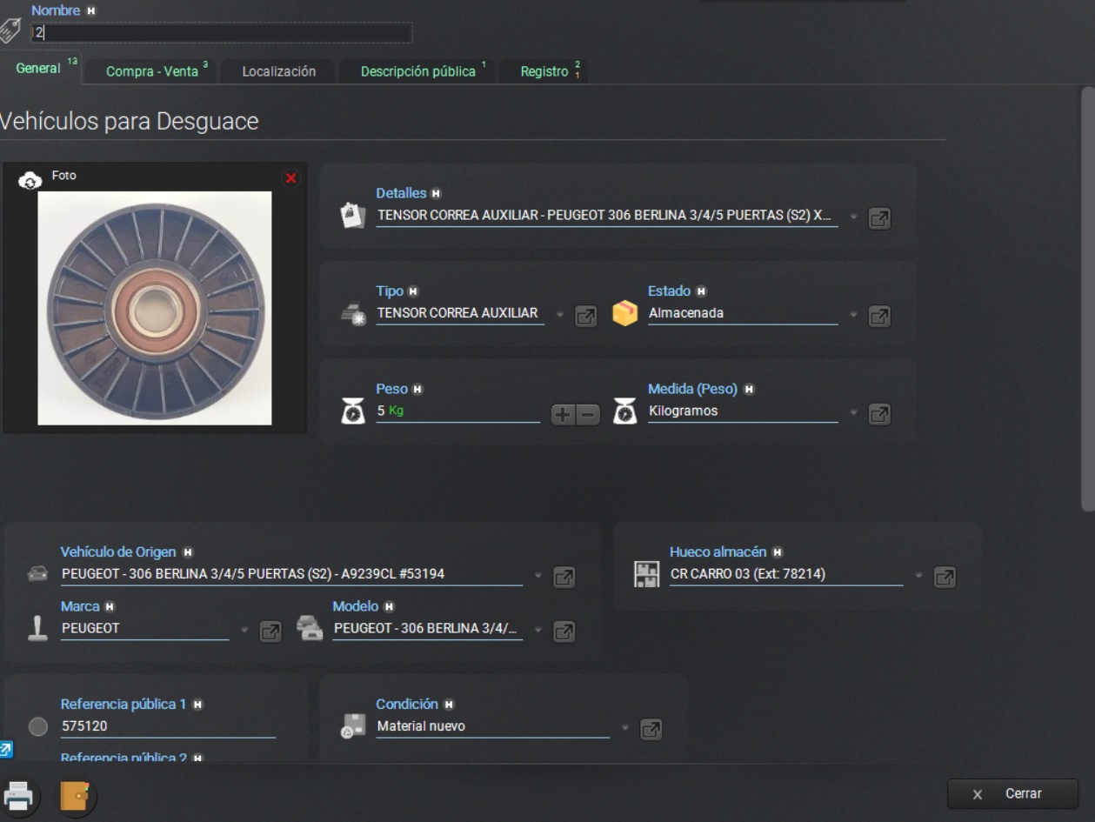Open linked record icon for Vehículo de Origen
Viewport: 1095px width, 822px height.
tap(564, 577)
